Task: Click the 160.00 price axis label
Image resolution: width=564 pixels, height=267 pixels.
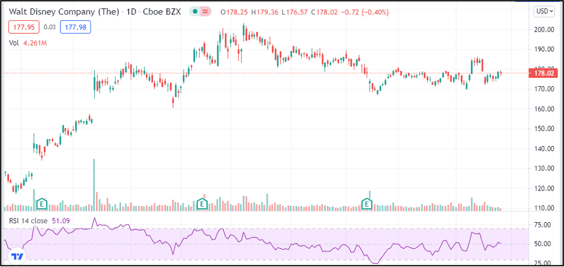Action: tap(544, 109)
